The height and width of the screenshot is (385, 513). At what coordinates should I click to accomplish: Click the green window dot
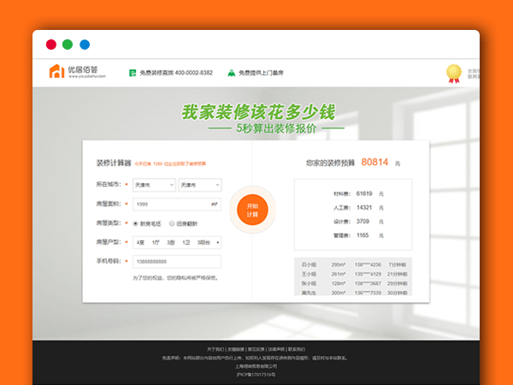point(68,44)
